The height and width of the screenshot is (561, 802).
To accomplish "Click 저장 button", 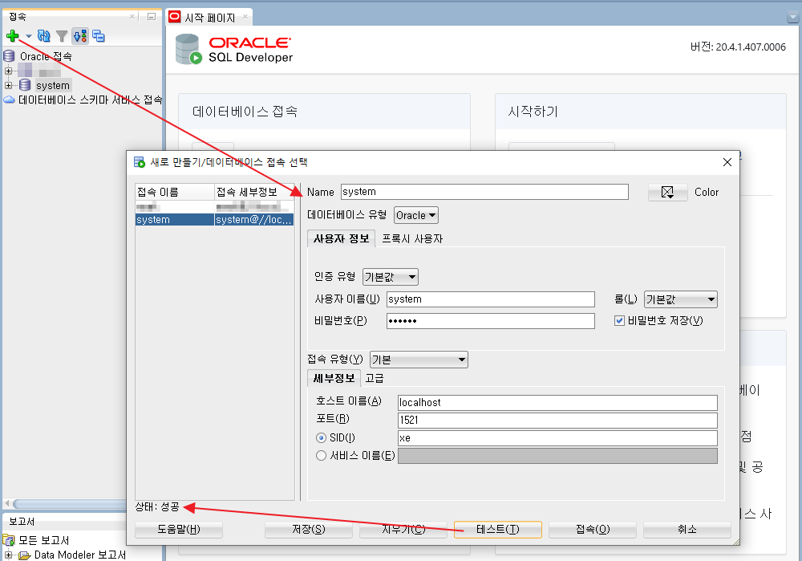I will tap(309, 529).
